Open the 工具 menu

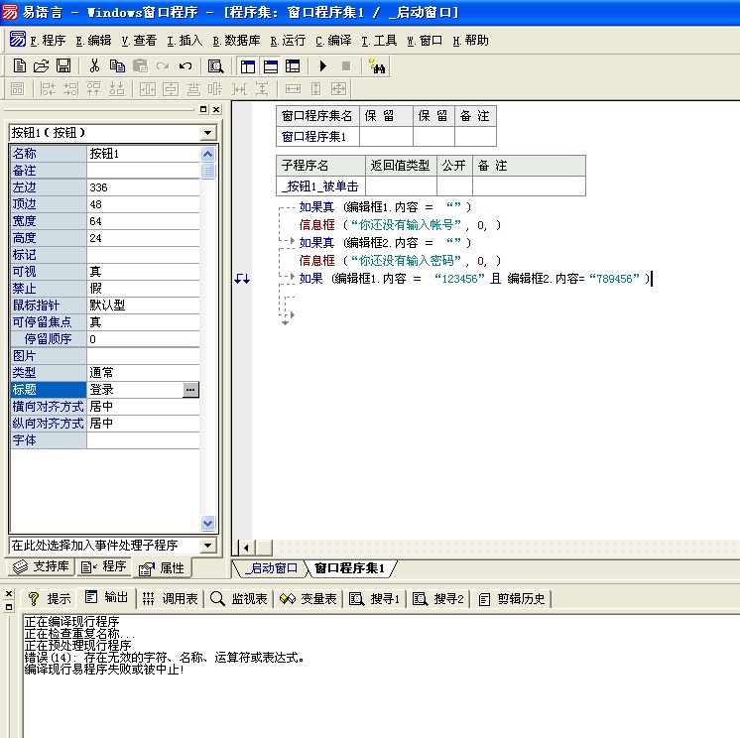coord(380,41)
